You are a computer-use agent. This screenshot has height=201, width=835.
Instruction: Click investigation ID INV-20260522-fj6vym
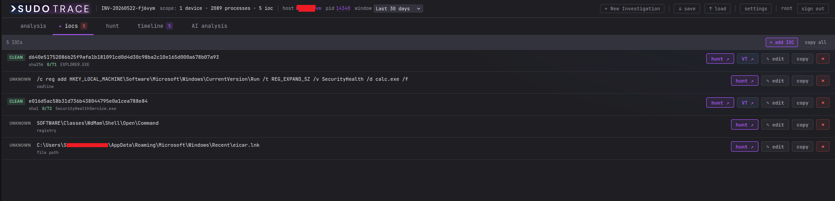128,9
